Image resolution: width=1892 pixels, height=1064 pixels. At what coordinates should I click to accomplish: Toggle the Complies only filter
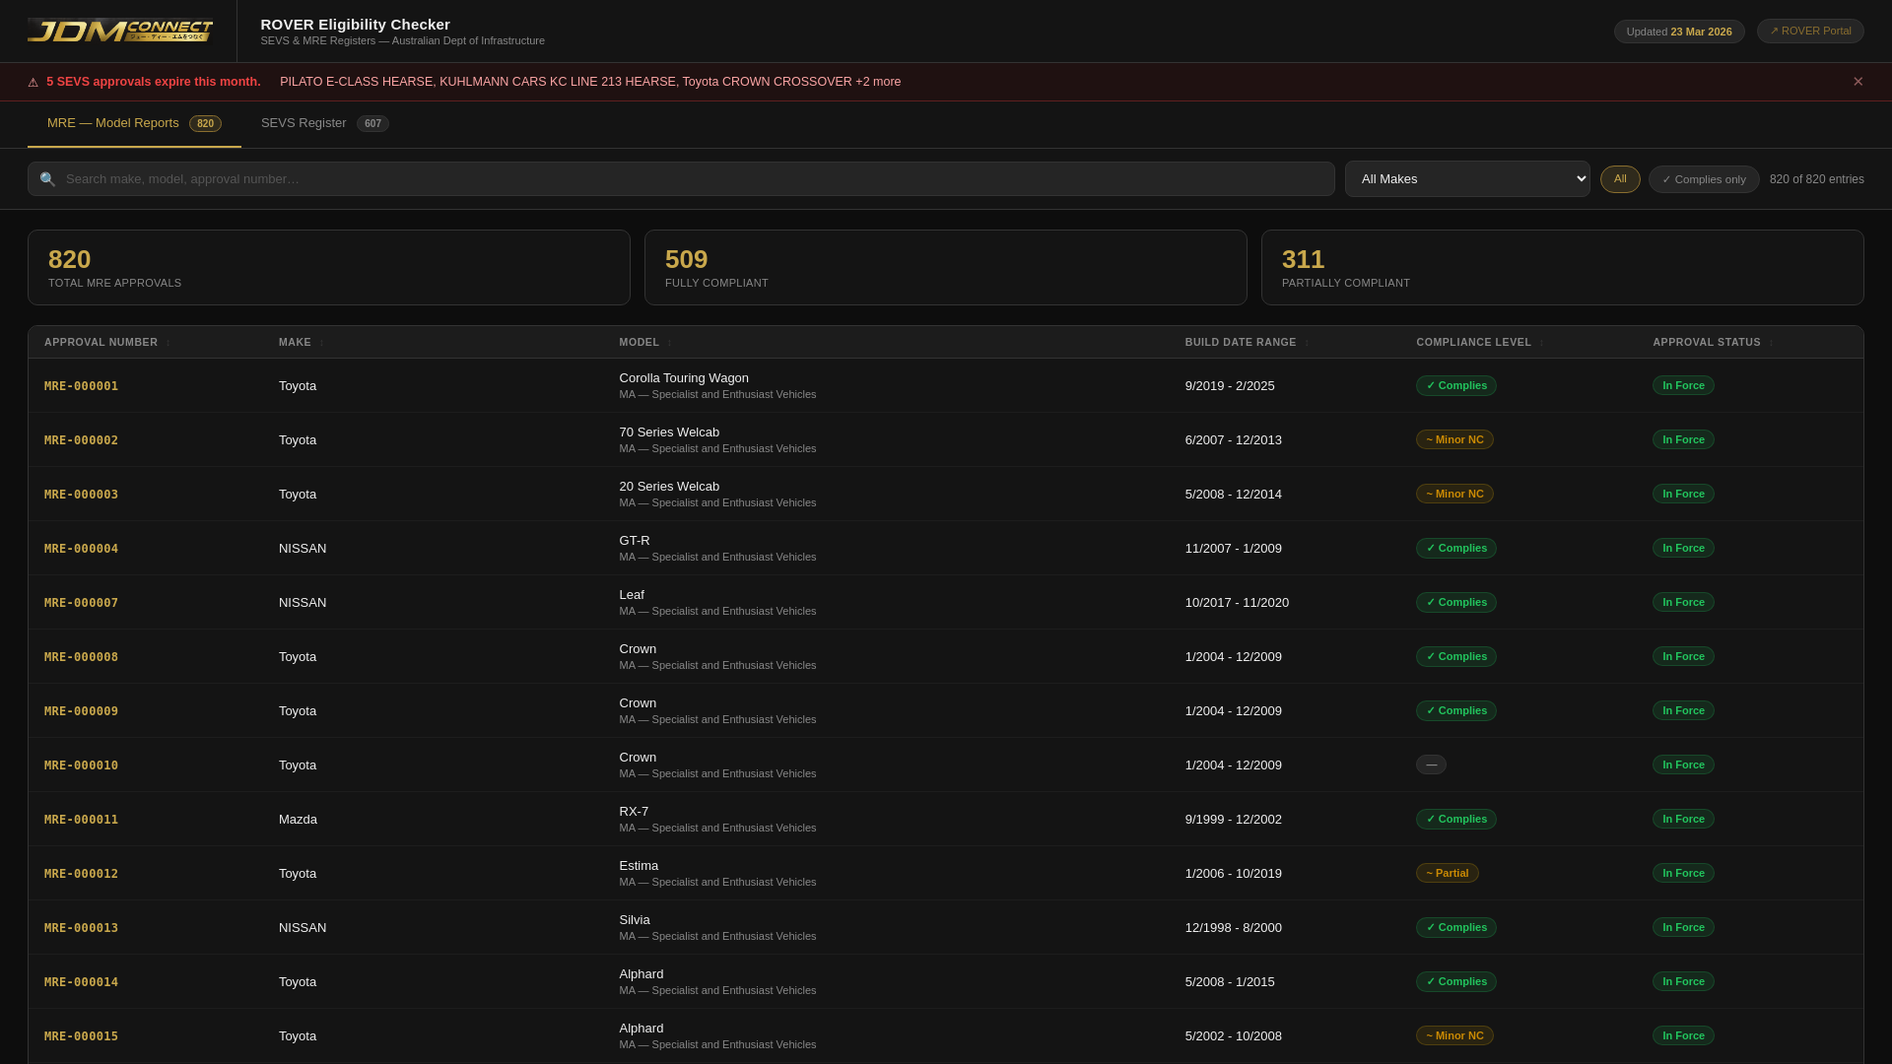tap(1704, 179)
